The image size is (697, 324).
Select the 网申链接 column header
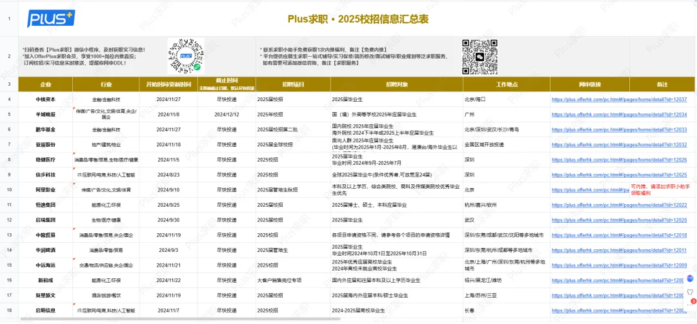coord(590,84)
